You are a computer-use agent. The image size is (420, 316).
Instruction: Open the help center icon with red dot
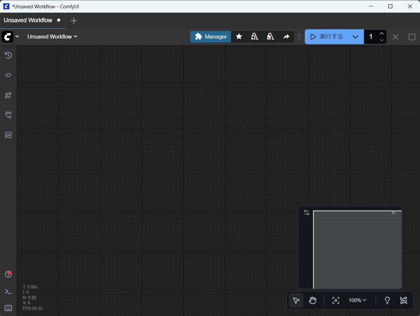[x=8, y=274]
